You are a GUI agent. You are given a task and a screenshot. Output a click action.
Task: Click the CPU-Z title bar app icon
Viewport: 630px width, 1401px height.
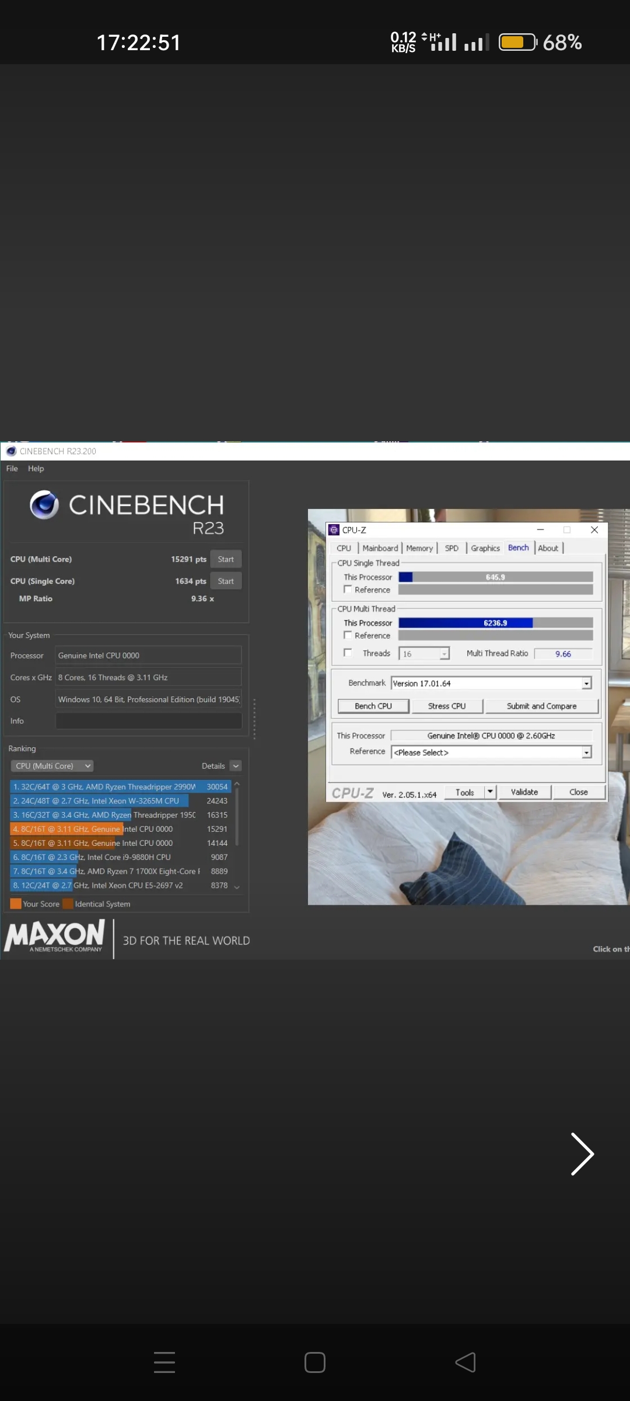(x=334, y=529)
